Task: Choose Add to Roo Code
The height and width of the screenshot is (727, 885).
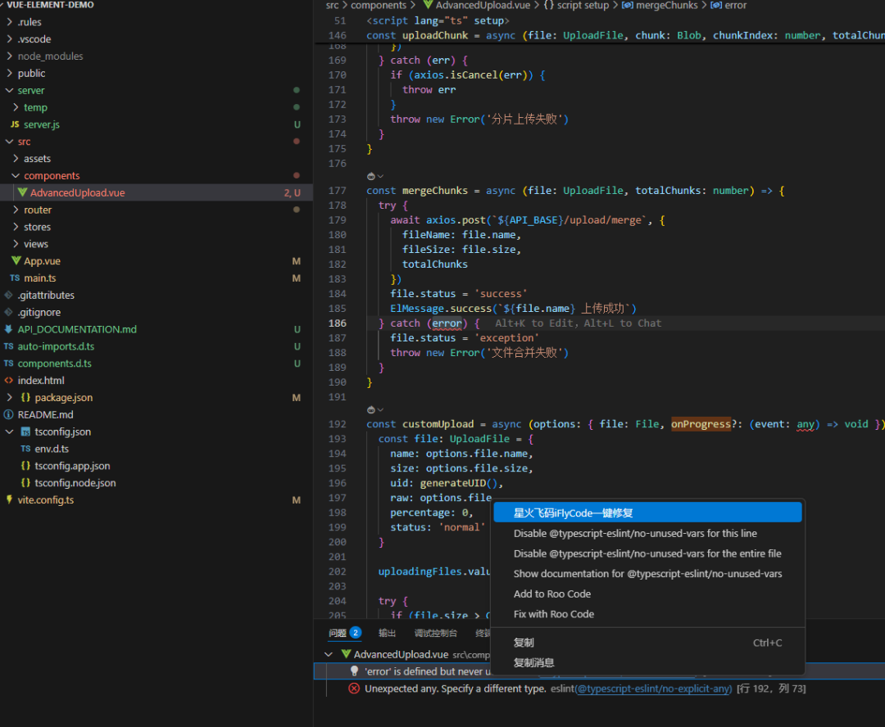Action: (x=647, y=594)
